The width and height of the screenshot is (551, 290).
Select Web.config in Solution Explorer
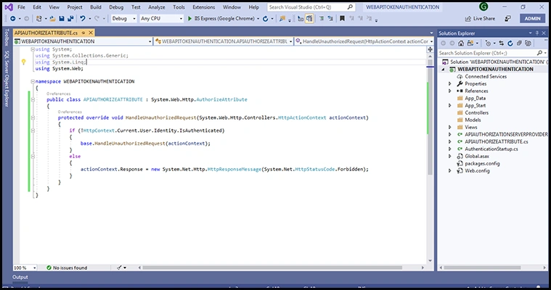[477, 170]
